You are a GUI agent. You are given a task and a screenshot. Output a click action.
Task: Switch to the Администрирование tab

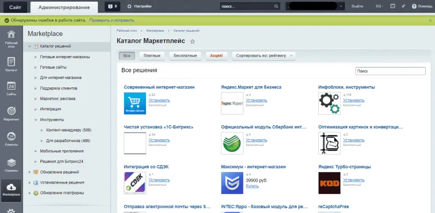click(64, 7)
